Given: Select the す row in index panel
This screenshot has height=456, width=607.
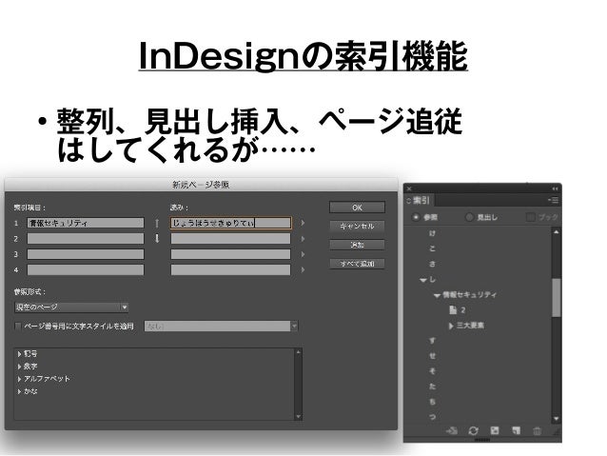Looking at the screenshot, I should coord(432,341).
